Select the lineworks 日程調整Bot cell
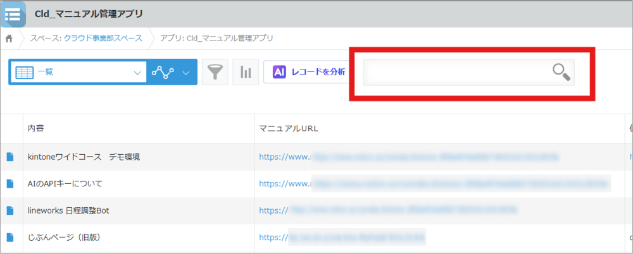The width and height of the screenshot is (633, 254). click(139, 210)
